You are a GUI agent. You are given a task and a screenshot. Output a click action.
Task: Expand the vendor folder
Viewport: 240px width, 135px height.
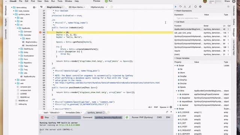tap(15, 80)
